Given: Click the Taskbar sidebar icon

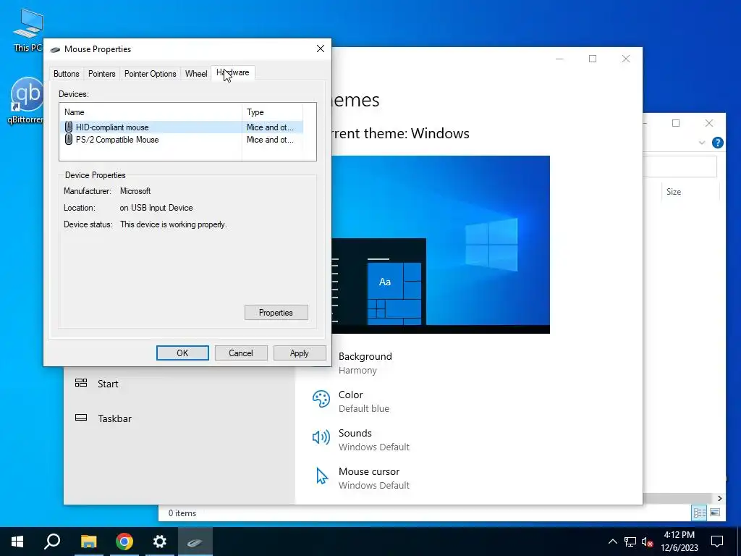Looking at the screenshot, I should point(81,418).
